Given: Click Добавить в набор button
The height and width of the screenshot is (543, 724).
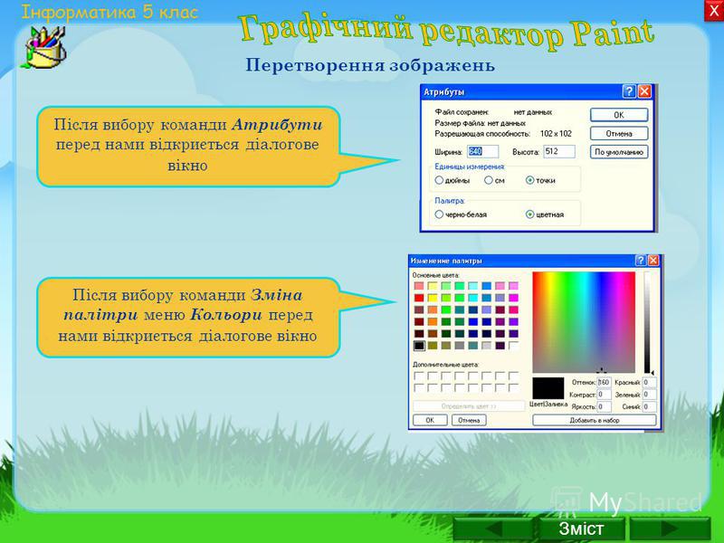Looking at the screenshot, I should pyautogui.click(x=595, y=420).
